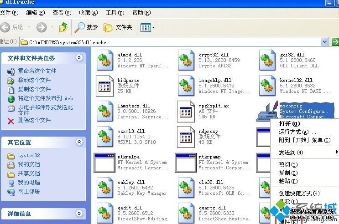Select the msxml3.dll file icon

coord(105,137)
